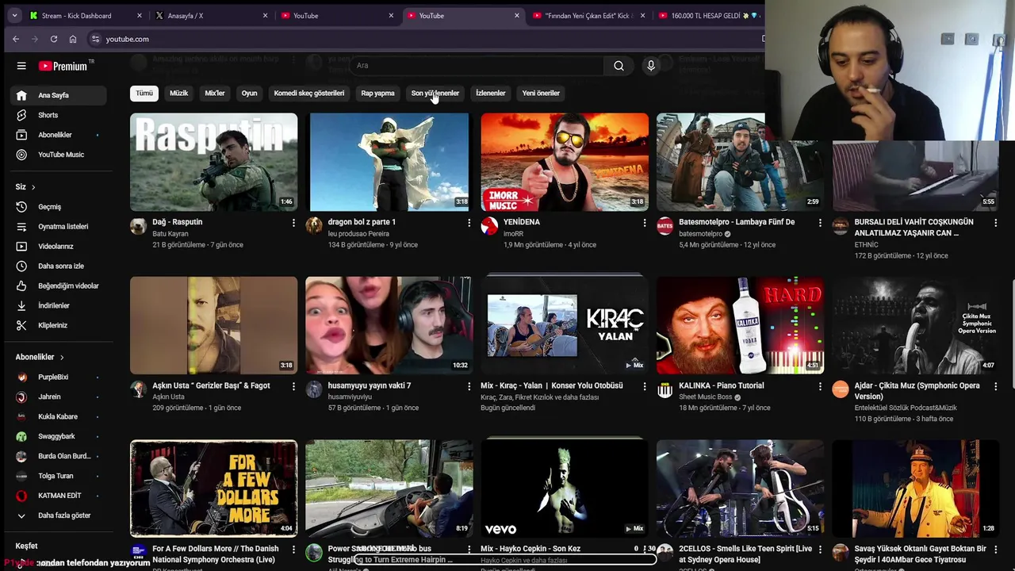
Task: Click batesmotelpro channel avatar
Action: click(x=665, y=226)
